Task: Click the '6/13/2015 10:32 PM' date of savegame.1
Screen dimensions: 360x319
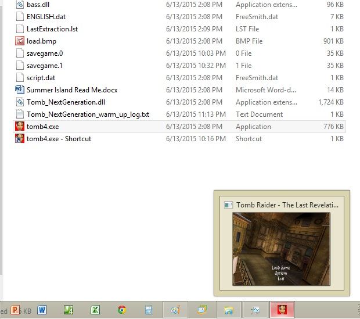Action: click(x=196, y=66)
